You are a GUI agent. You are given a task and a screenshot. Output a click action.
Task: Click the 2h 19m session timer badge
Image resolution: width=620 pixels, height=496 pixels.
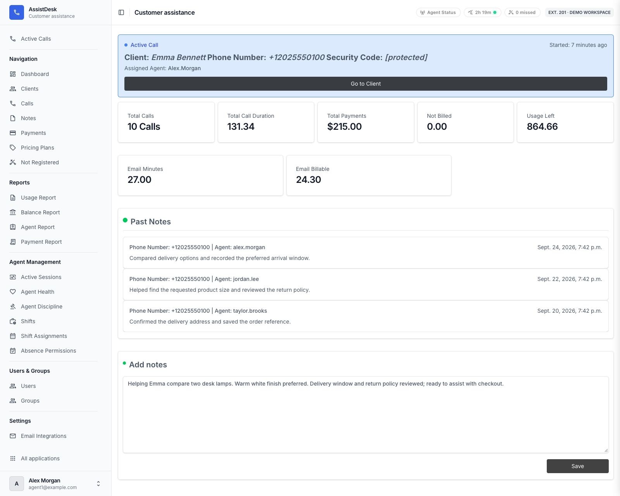(x=482, y=12)
